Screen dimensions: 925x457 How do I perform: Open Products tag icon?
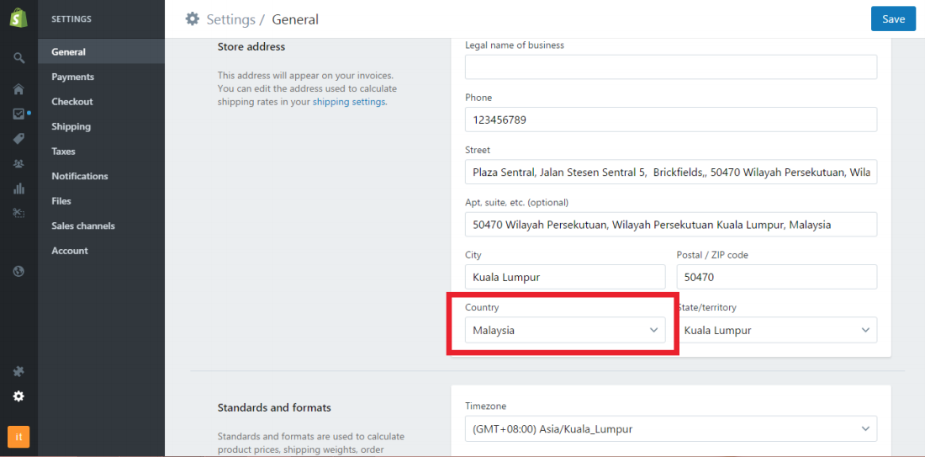click(18, 139)
